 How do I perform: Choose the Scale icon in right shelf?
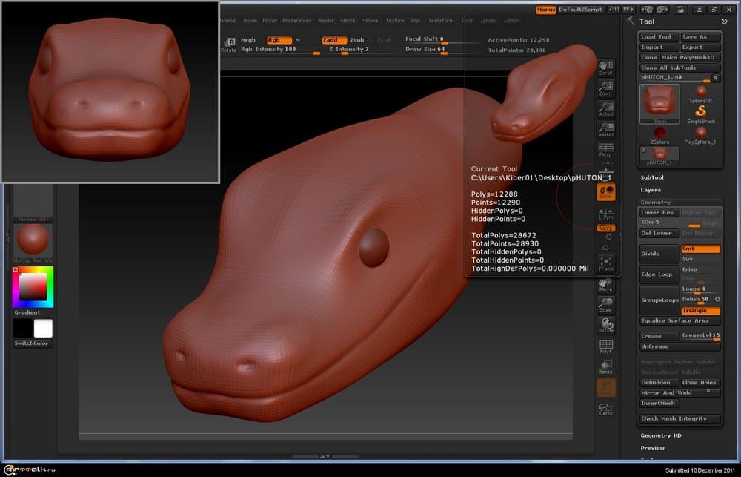point(605,305)
